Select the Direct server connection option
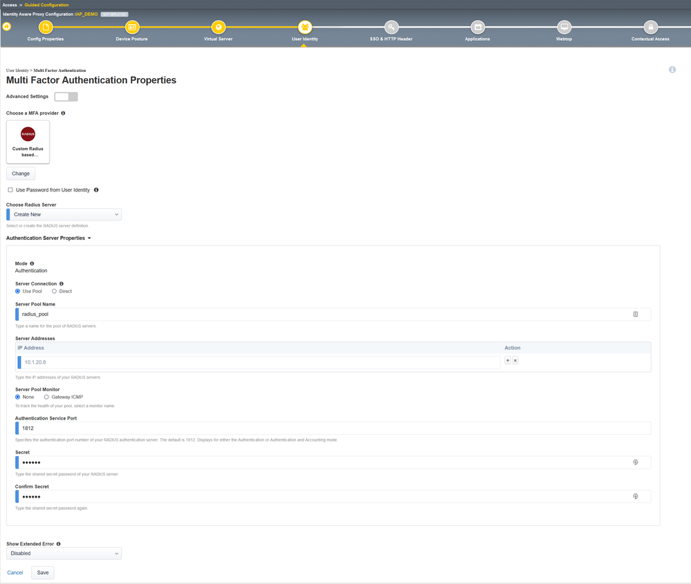This screenshot has width=691, height=584. click(54, 291)
